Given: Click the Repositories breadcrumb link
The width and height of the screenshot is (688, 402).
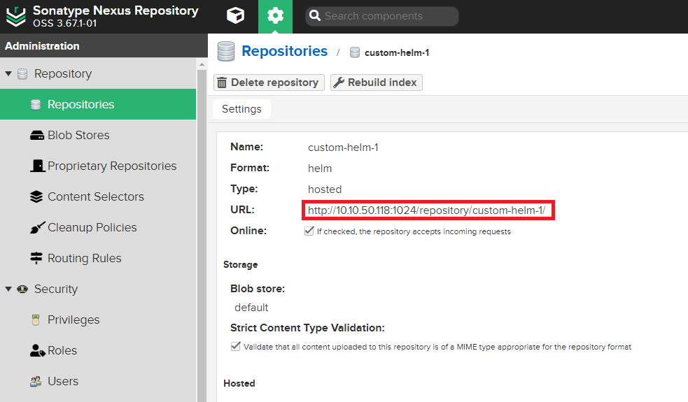Looking at the screenshot, I should (x=285, y=51).
